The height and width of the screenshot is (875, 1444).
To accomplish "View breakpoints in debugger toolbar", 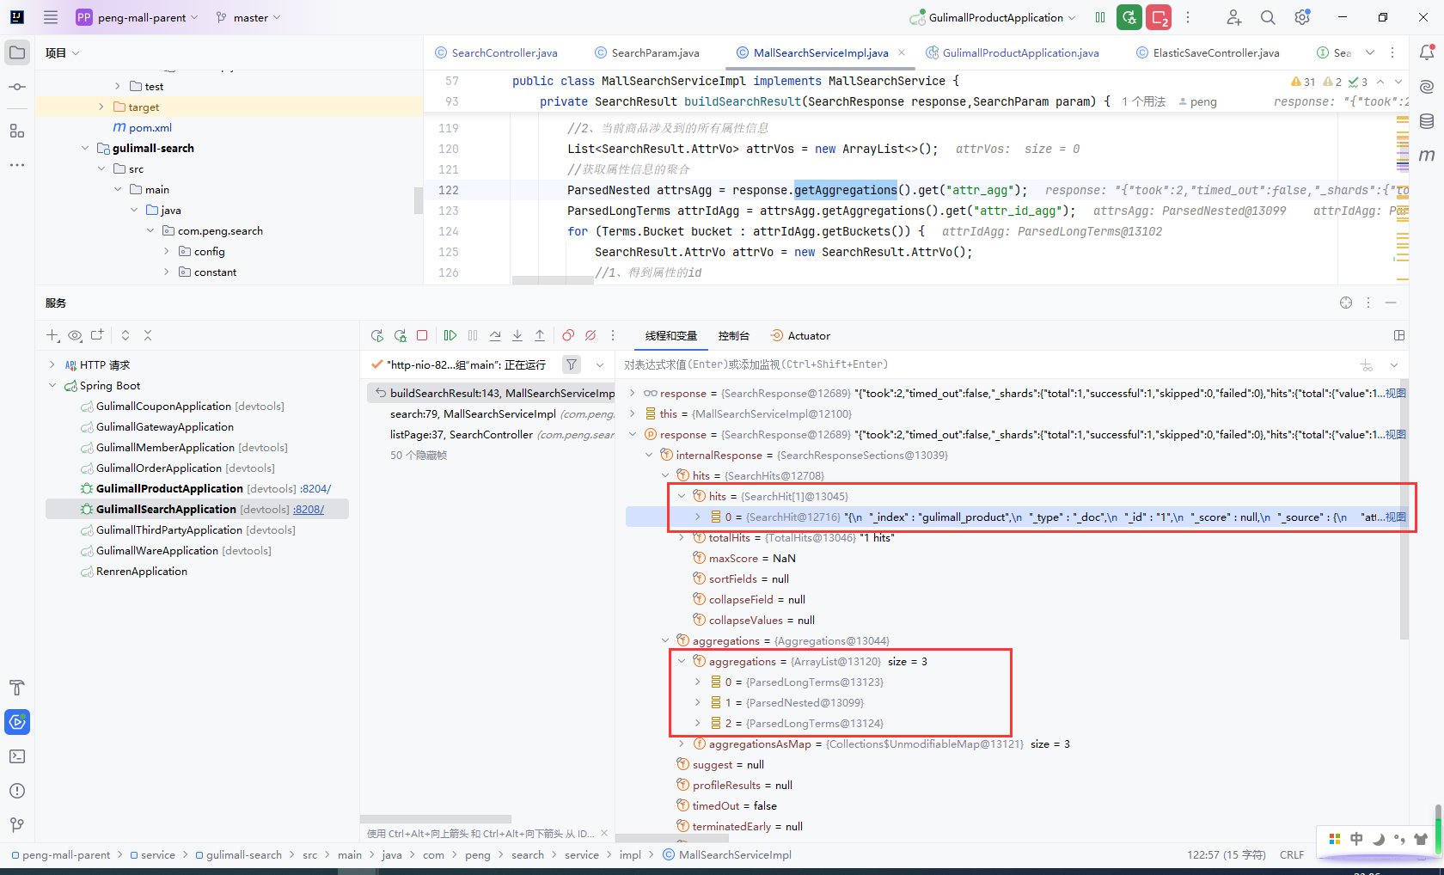I will point(568,335).
